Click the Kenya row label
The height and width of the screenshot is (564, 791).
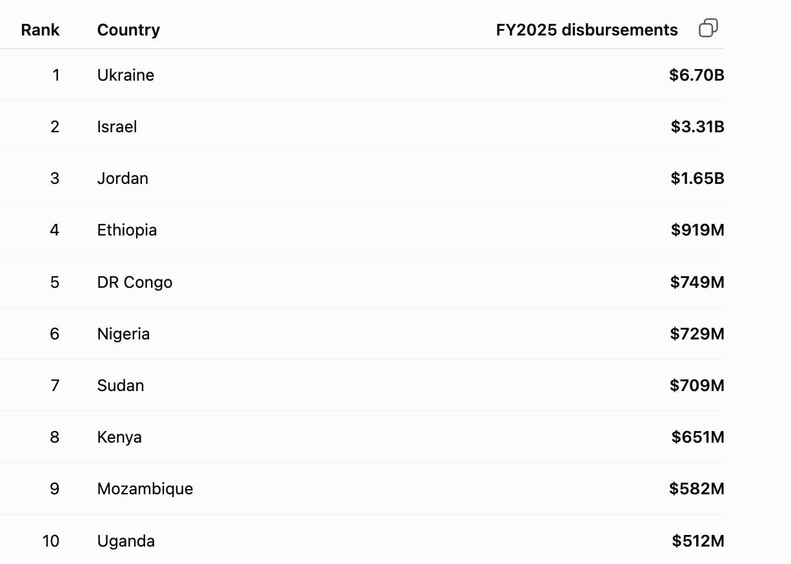point(119,437)
